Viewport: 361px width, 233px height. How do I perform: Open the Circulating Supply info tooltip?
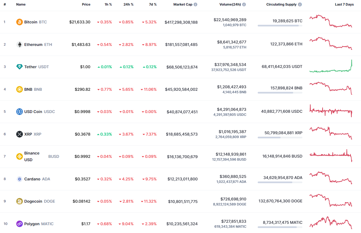click(300, 4)
